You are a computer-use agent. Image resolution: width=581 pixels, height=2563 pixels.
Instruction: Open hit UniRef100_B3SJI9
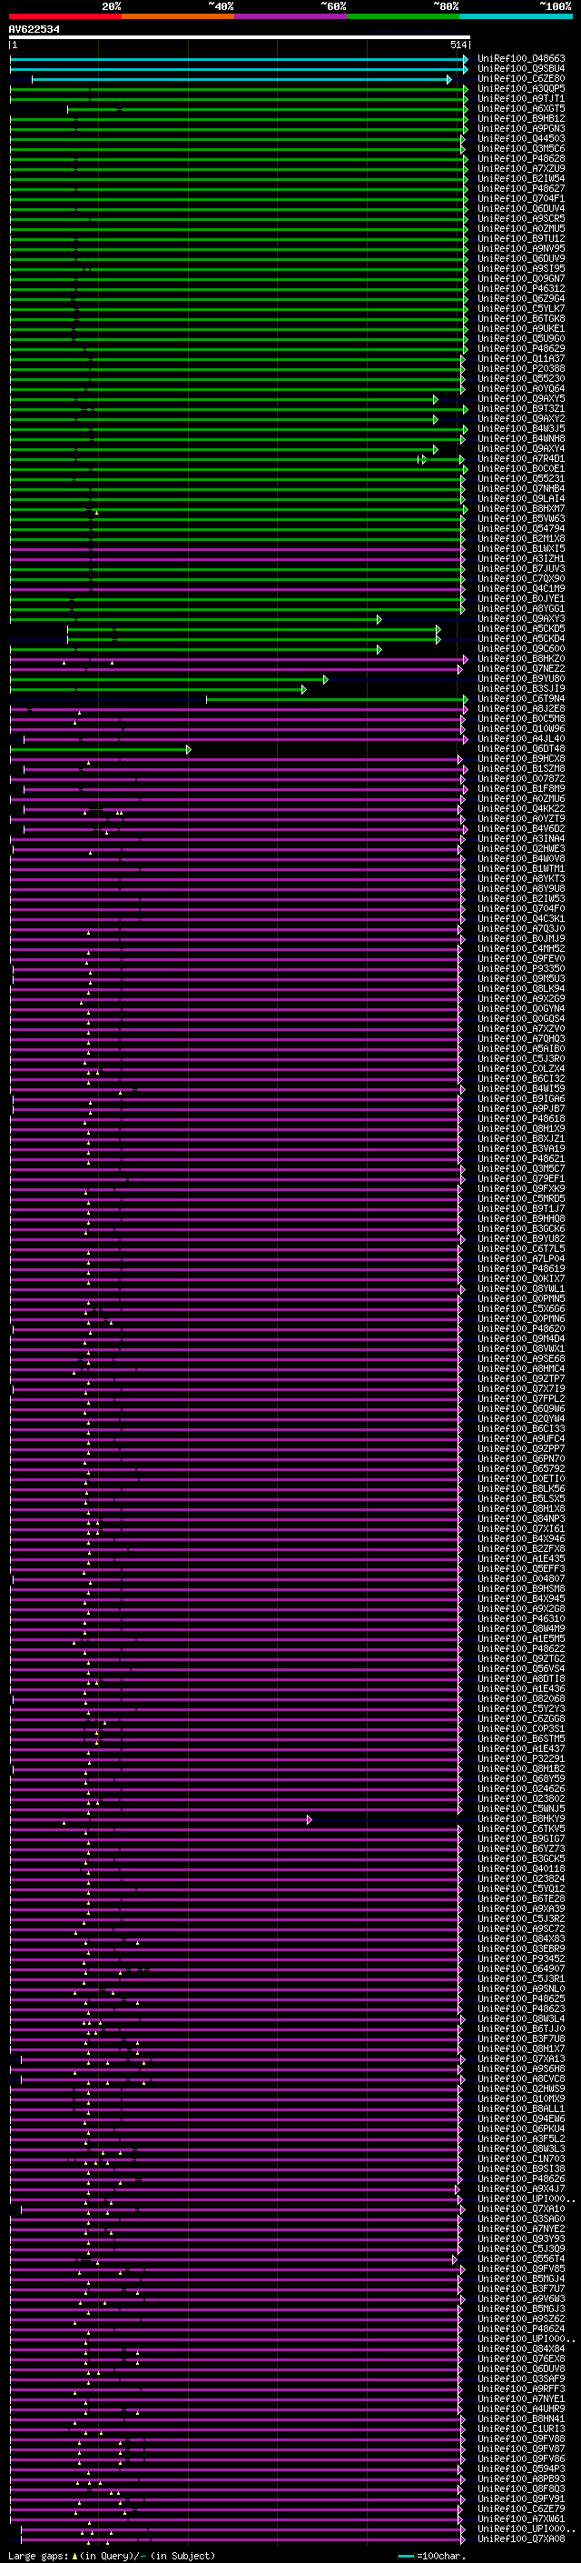(521, 688)
